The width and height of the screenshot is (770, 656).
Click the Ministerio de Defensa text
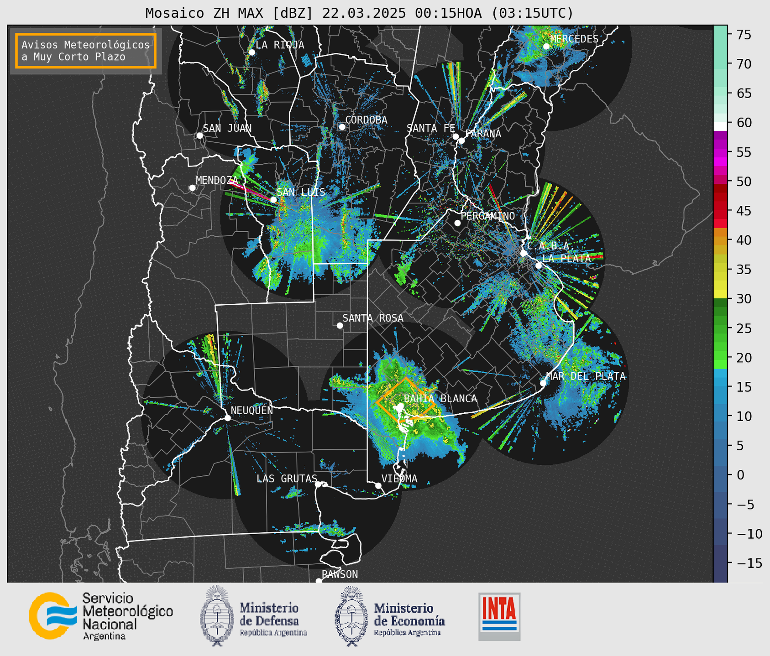(273, 619)
